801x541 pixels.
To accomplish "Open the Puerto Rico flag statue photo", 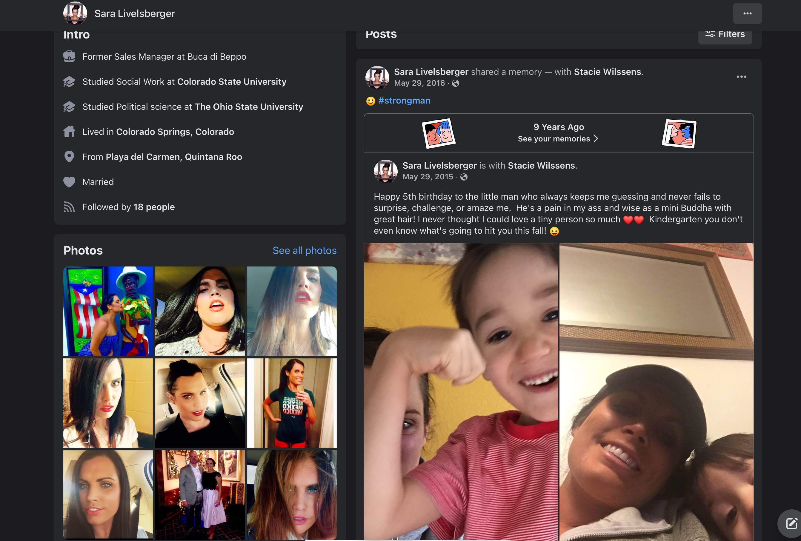I will 108,311.
